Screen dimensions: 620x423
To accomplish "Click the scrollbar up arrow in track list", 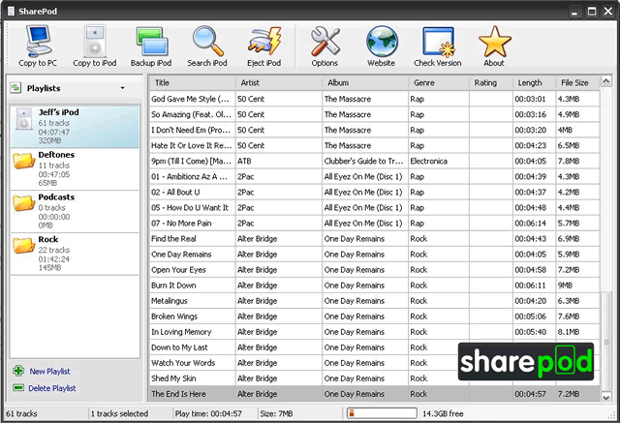I will (605, 81).
